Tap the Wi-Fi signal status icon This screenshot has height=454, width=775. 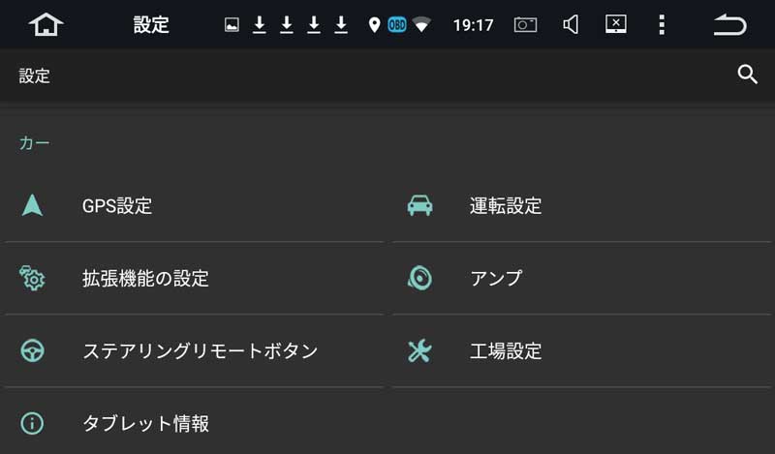click(x=421, y=24)
